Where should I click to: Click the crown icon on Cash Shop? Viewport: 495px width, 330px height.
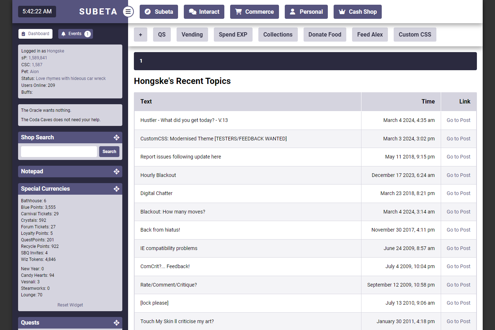pos(342,12)
